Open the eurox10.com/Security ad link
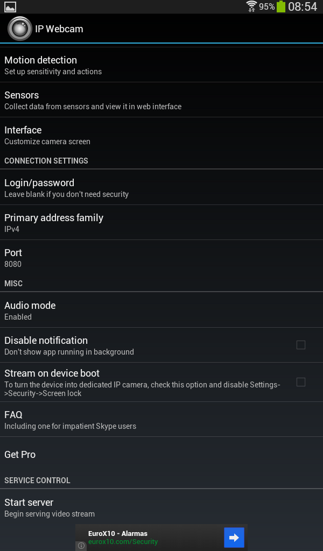The height and width of the screenshot is (551, 323). (x=123, y=541)
